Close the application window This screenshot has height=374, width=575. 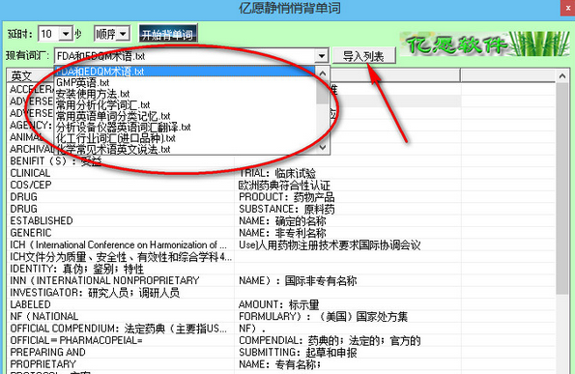(x=567, y=8)
